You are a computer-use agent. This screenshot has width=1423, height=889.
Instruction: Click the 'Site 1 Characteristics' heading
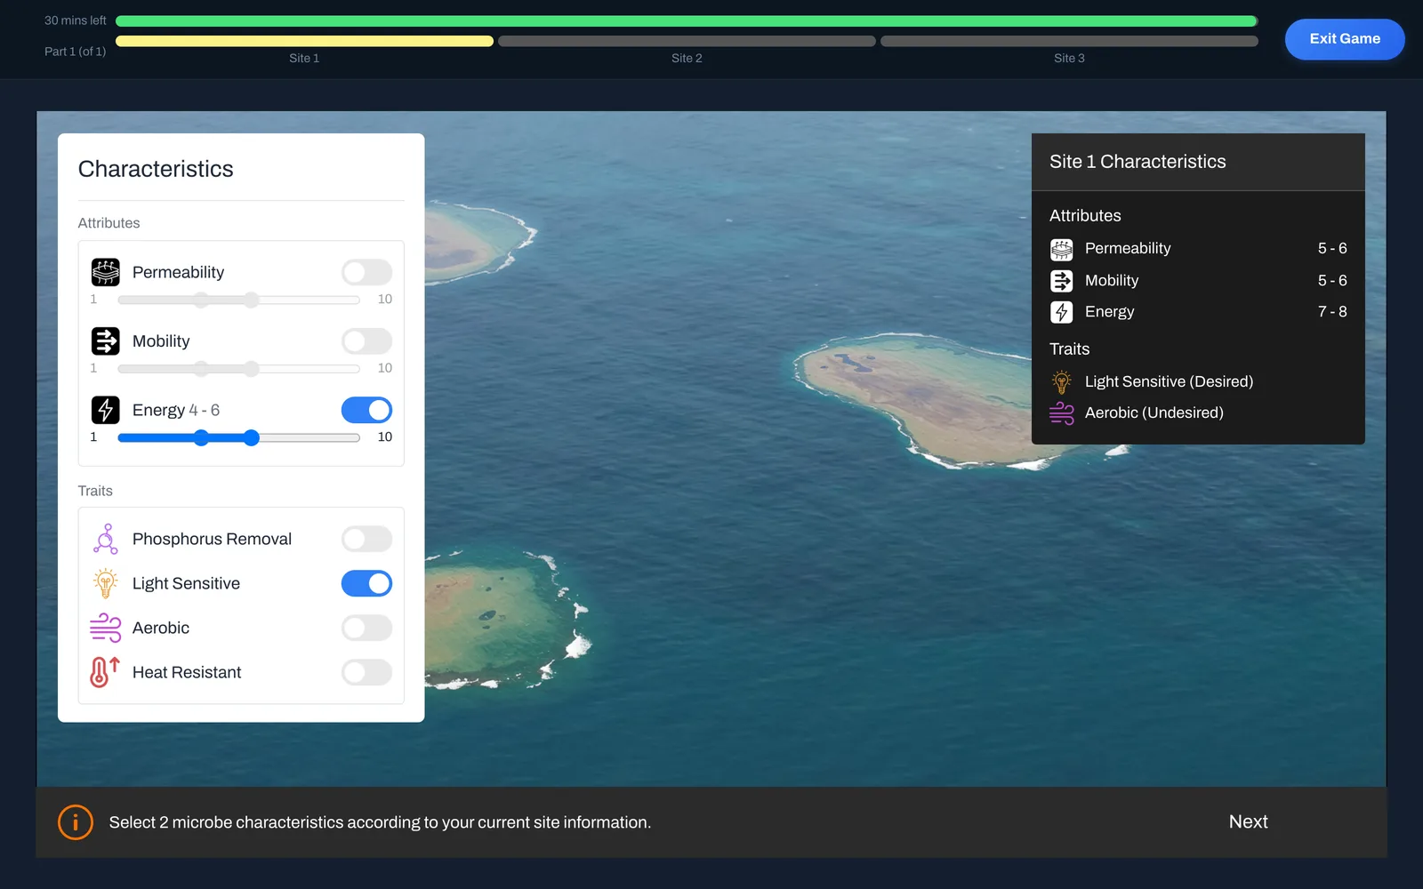pyautogui.click(x=1138, y=162)
